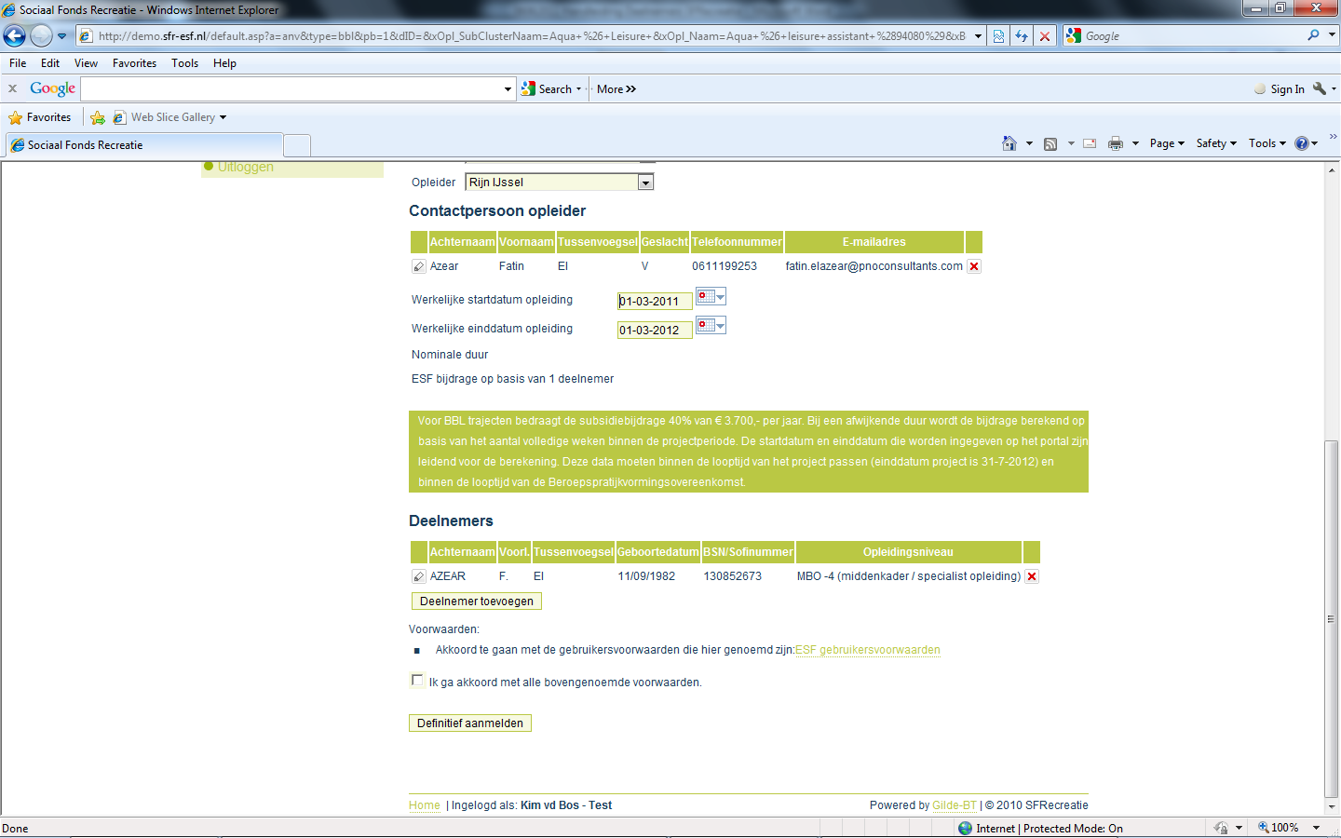Stop loading with the red X icon
This screenshot has width=1341, height=838.
click(1045, 36)
